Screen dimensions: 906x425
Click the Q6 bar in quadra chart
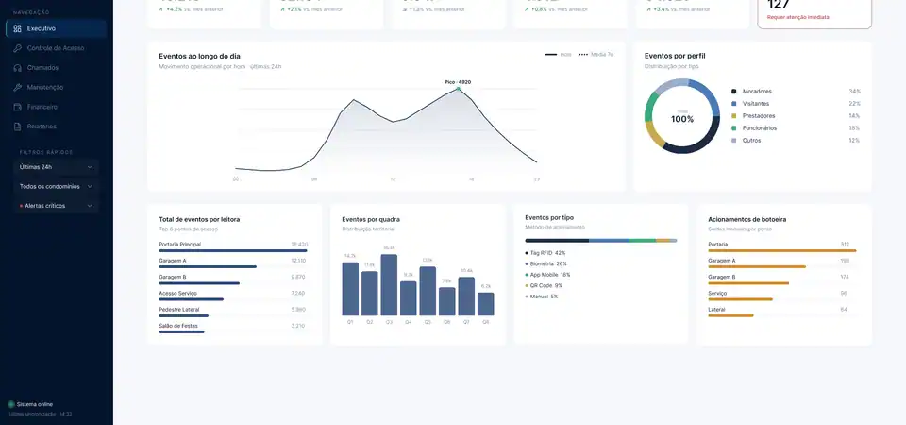pyautogui.click(x=447, y=301)
